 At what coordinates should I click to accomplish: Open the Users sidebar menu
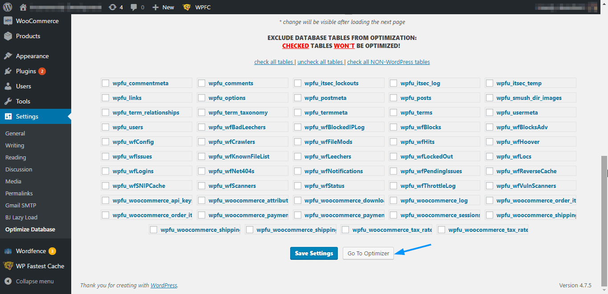click(x=36, y=86)
